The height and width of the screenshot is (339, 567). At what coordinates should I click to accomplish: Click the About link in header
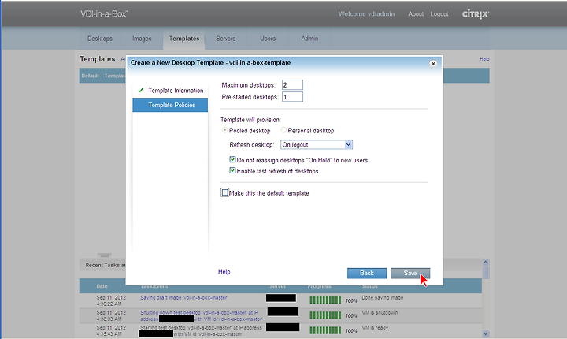point(416,13)
